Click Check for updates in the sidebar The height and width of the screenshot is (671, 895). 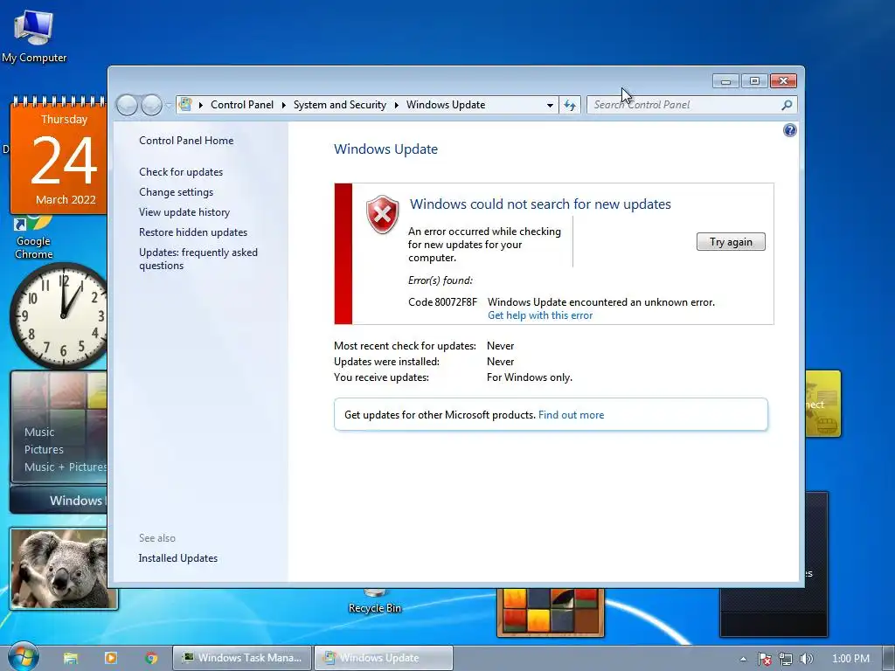point(181,172)
